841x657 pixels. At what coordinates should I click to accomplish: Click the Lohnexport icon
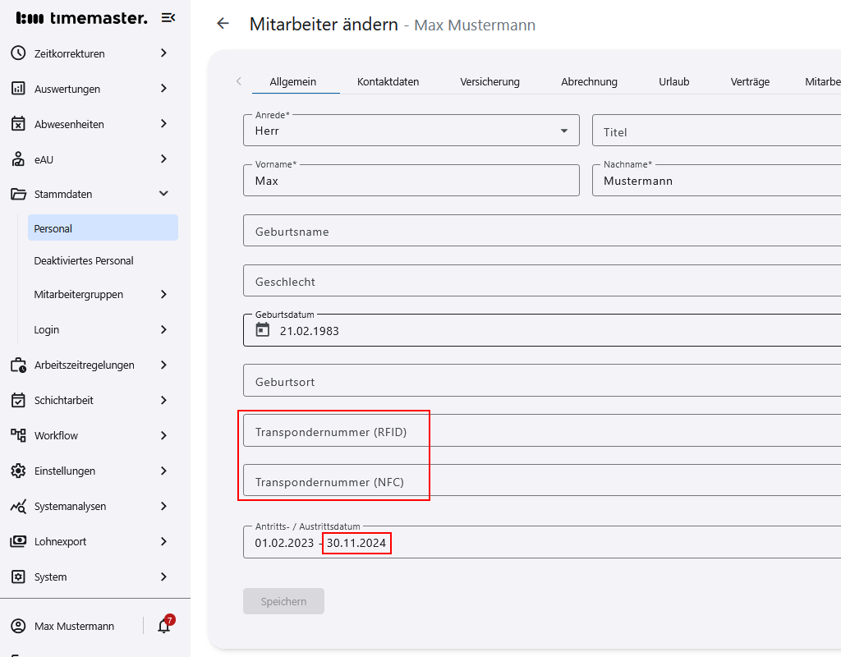[18, 541]
